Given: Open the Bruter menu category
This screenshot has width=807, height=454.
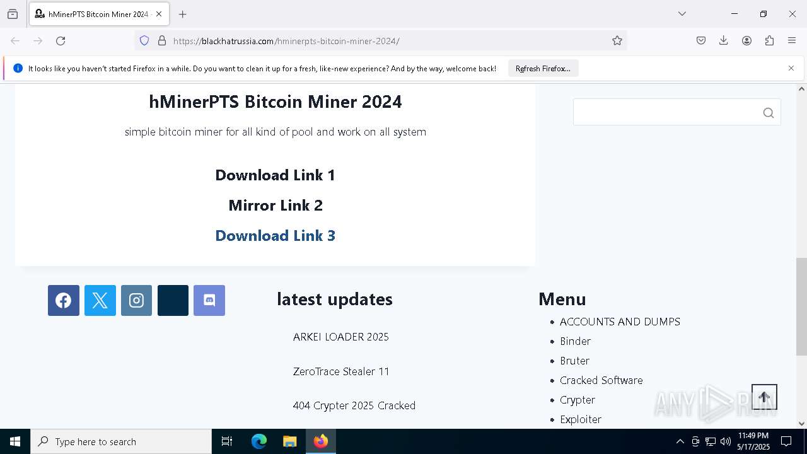Looking at the screenshot, I should click(x=574, y=361).
